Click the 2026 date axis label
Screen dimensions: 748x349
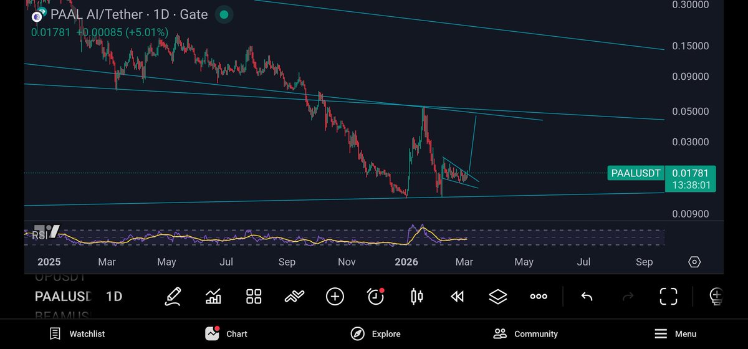click(x=406, y=262)
